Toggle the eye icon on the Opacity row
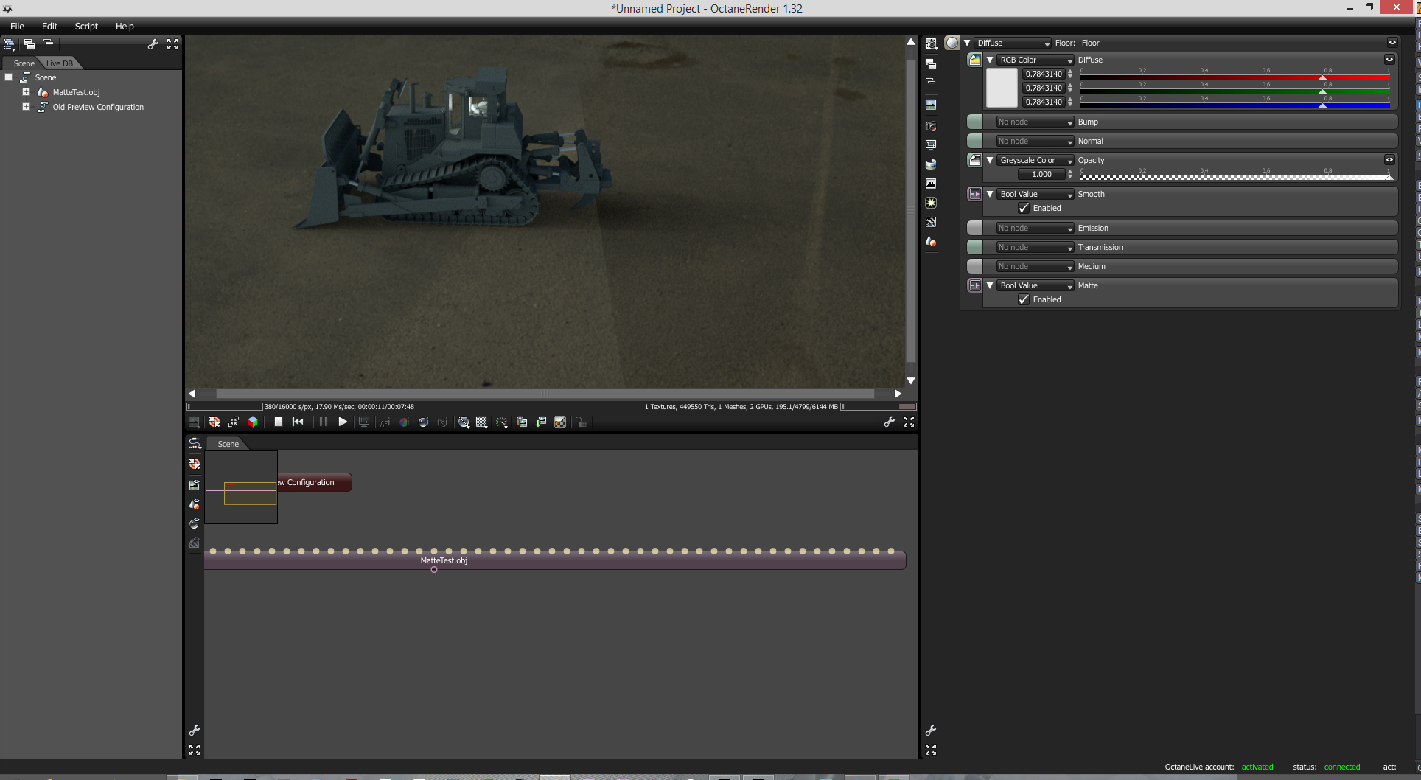Viewport: 1421px width, 780px height. tap(1389, 160)
